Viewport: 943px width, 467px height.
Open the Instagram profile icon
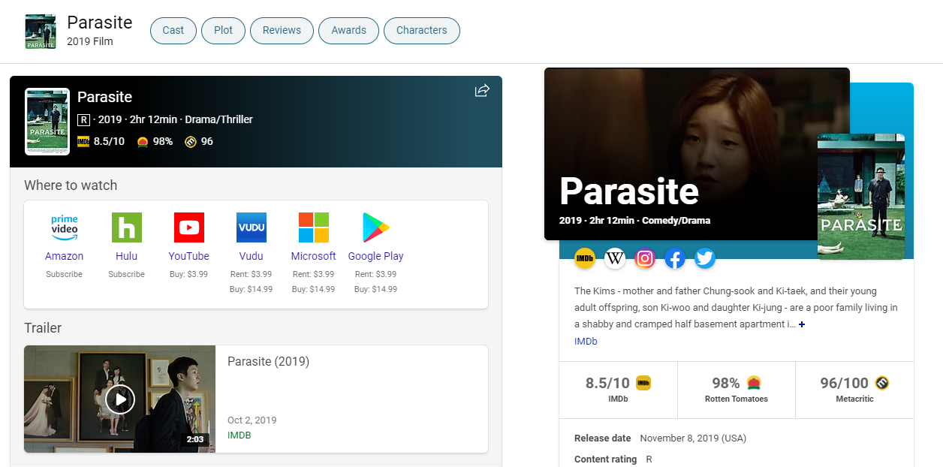[645, 258]
